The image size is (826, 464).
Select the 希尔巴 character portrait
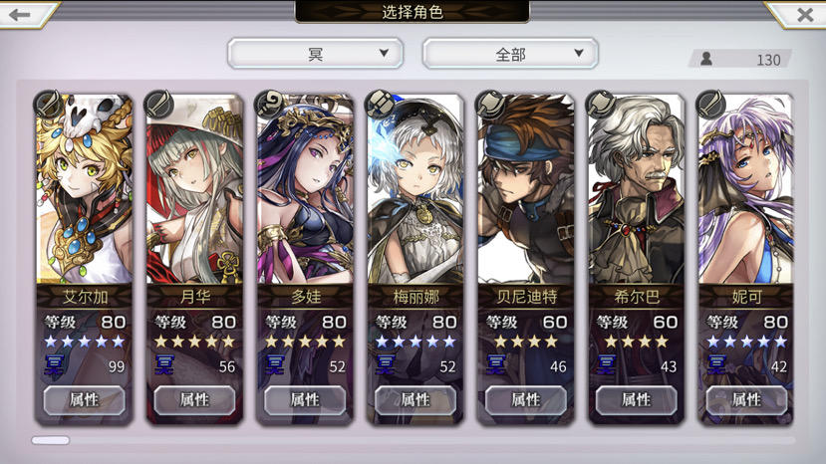[637, 188]
